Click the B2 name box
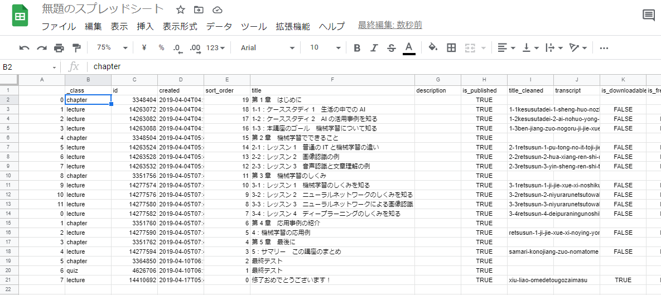Screen dimensions: 661x295 tap(26, 66)
